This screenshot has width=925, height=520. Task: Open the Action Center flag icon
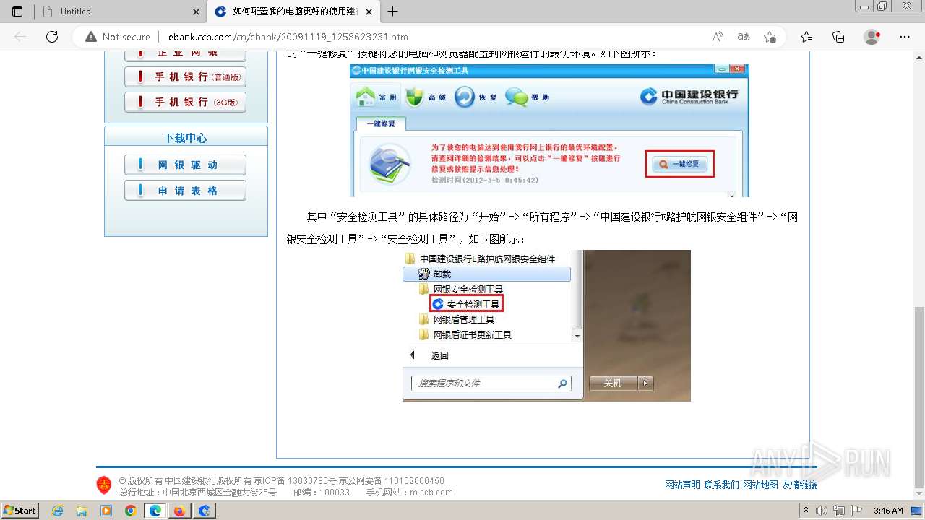[x=856, y=511]
